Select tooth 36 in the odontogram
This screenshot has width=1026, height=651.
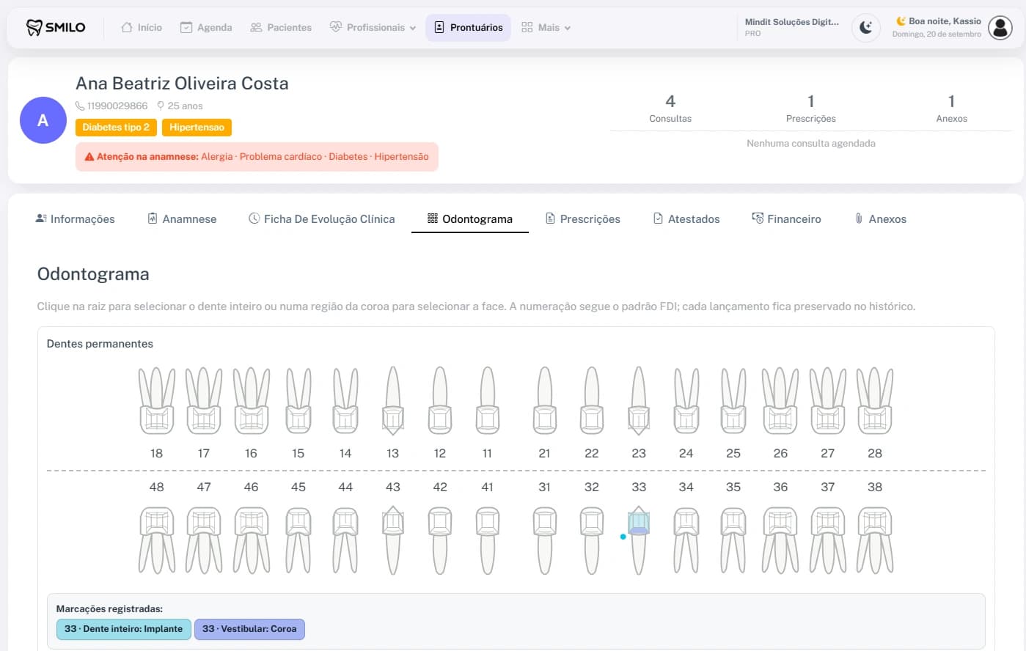click(780, 540)
